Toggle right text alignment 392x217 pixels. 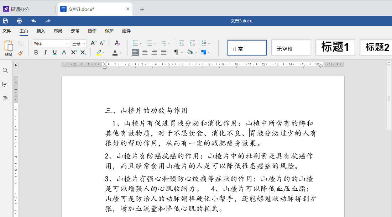[154, 52]
